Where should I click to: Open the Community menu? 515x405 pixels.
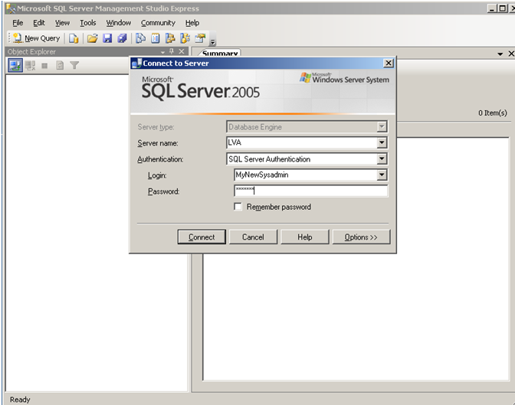click(158, 23)
